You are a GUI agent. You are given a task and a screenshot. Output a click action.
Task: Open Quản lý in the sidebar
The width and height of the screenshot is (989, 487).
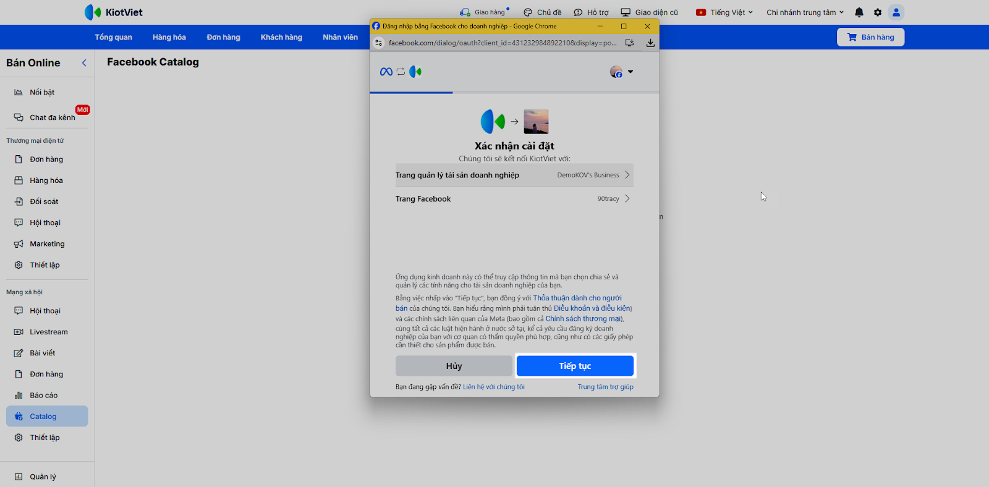tap(47, 476)
